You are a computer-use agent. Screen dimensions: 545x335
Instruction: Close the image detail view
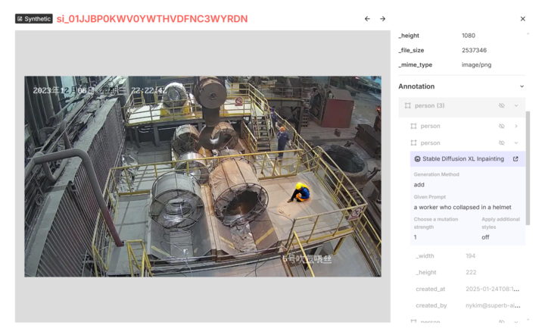[x=523, y=19]
